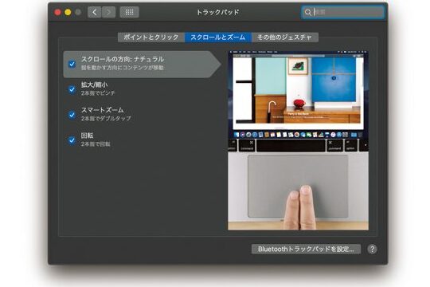The width and height of the screenshot is (430, 287).
Task: Click 2本指でピンチ description text
Action: click(98, 93)
